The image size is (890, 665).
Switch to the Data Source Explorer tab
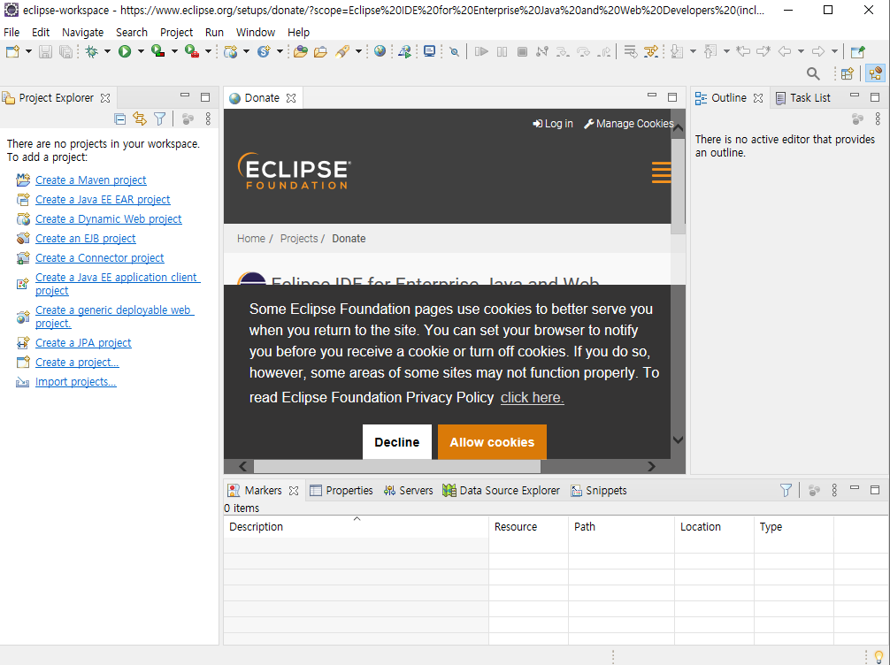502,490
